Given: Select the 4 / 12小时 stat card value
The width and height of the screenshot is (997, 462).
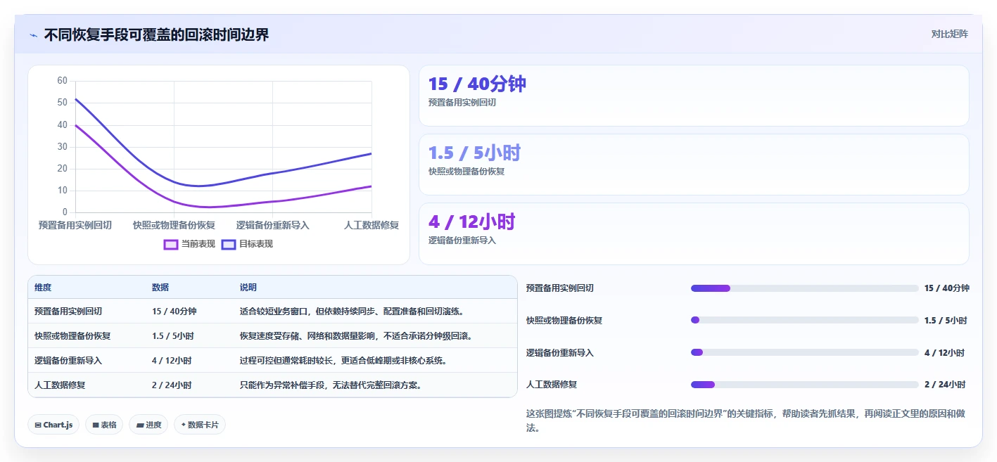Looking at the screenshot, I should tap(471, 222).
